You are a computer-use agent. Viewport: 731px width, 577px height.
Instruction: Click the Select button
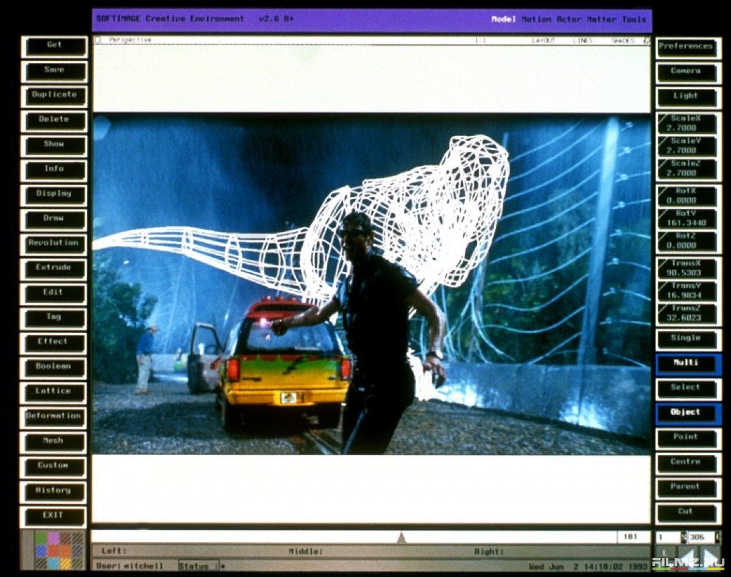point(688,389)
